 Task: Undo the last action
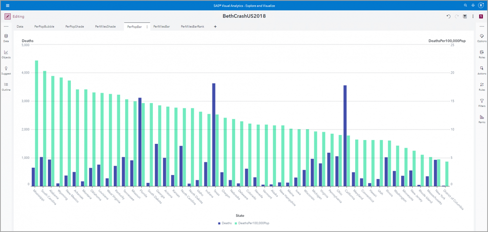(x=448, y=17)
